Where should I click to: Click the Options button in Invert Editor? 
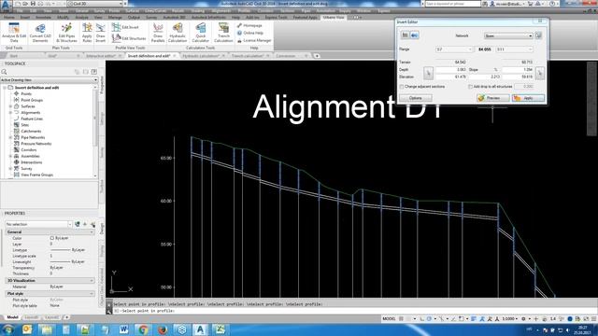pos(415,98)
